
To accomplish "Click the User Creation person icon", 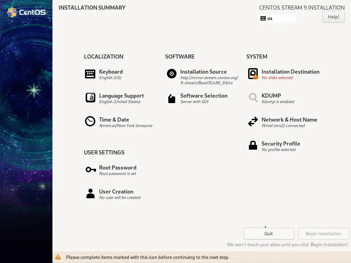I will coord(90,193).
